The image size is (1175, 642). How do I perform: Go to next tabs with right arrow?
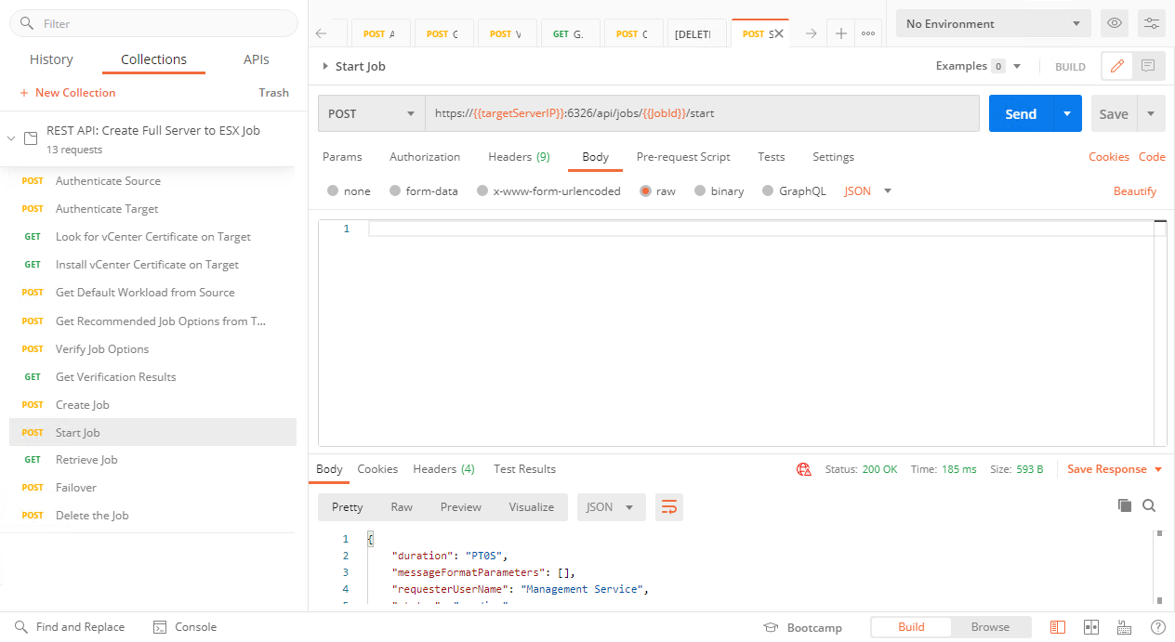[x=811, y=33]
